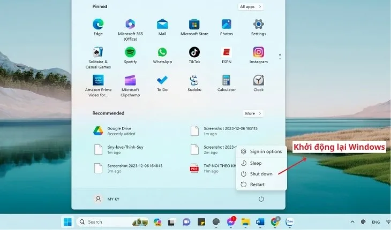
Task: Click the MY KY user account button
Action: coord(107,198)
